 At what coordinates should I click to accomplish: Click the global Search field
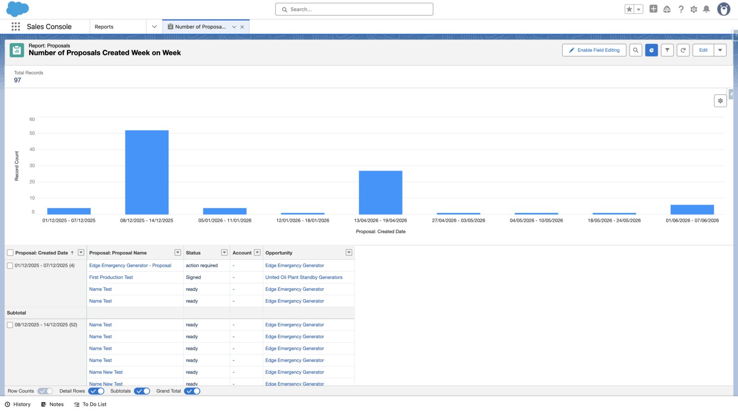point(354,9)
